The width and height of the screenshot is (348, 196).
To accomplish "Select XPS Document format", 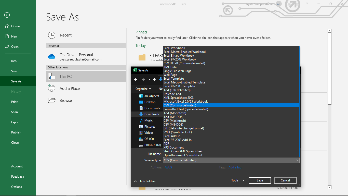I will point(231,148).
